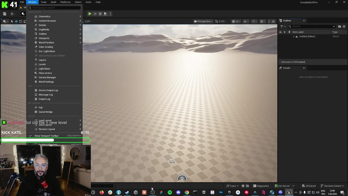Screen dimensions: 348x196
Task: Open the Tools menu
Action: 43,2
